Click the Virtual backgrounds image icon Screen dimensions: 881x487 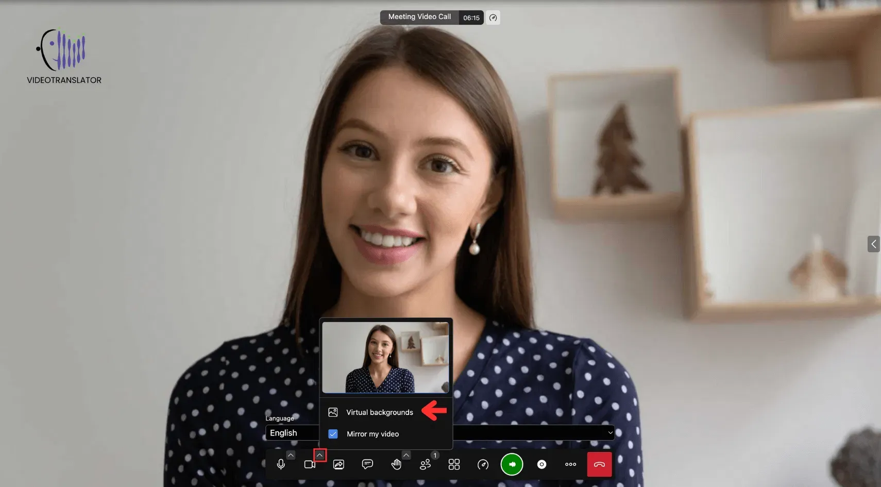[333, 412]
